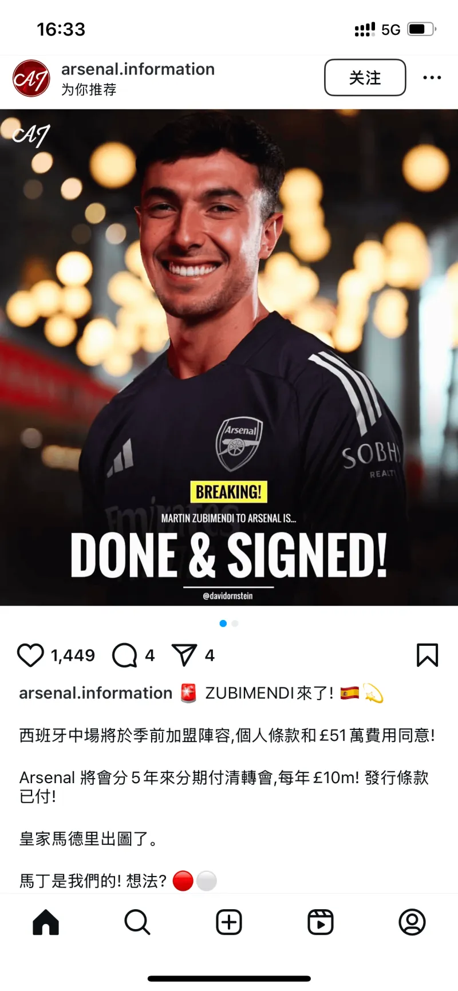Create new post with plus icon
458x991 pixels.
click(x=229, y=922)
